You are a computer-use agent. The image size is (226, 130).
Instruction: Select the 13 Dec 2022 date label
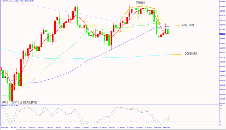pyautogui.click(x=76, y=127)
